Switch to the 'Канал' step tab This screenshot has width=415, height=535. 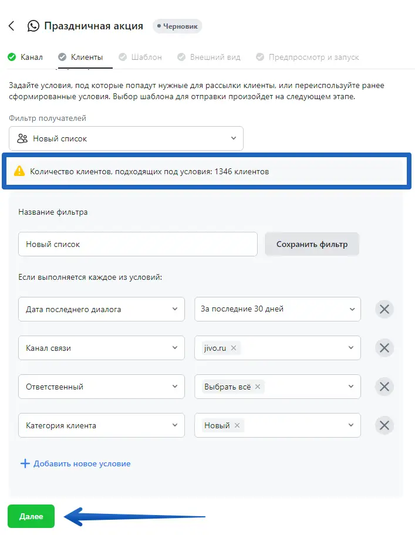point(25,57)
